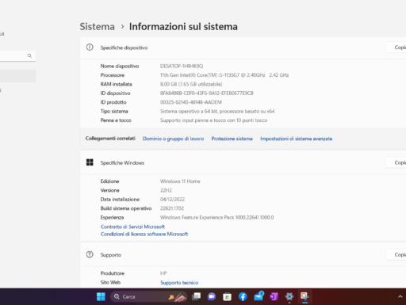Click the RAM value 8,00 GB
This screenshot has width=406, height=305.
click(191, 84)
